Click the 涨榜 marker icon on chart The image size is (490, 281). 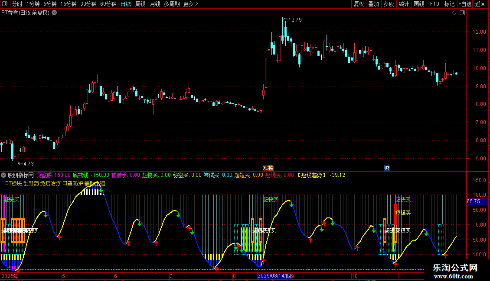pos(268,168)
